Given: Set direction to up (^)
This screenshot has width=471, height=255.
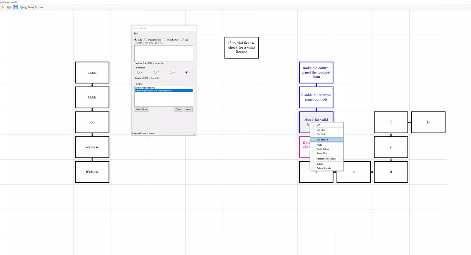Looking at the screenshot, I should (155, 72).
